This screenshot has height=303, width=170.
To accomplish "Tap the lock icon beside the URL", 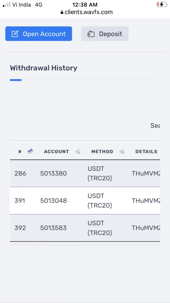I will tap(62, 12).
